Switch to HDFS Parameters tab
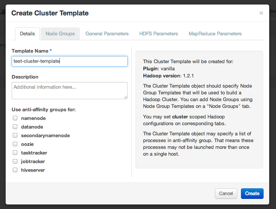The width and height of the screenshot is (276, 209). click(159, 33)
